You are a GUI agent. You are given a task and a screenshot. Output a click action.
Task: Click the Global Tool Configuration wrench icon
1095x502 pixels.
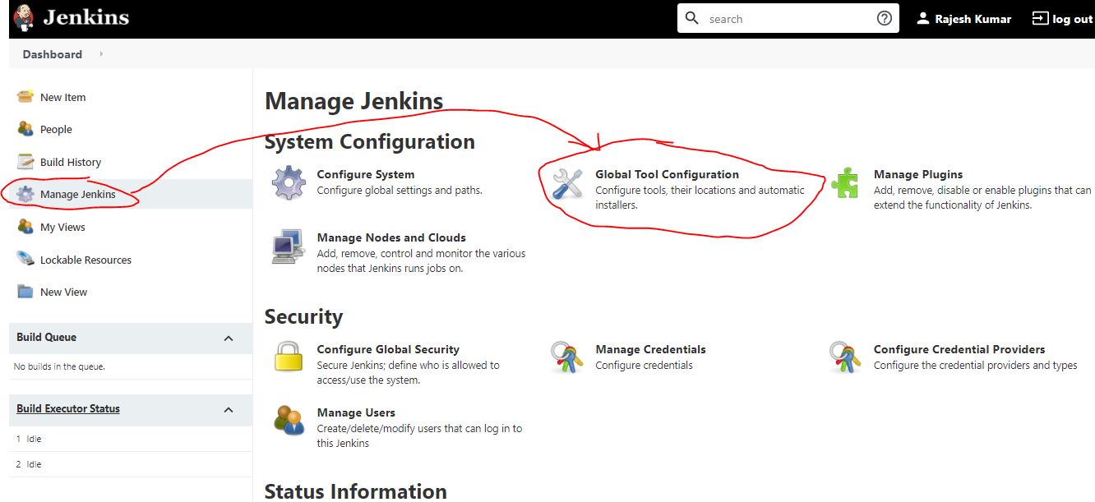click(x=567, y=184)
